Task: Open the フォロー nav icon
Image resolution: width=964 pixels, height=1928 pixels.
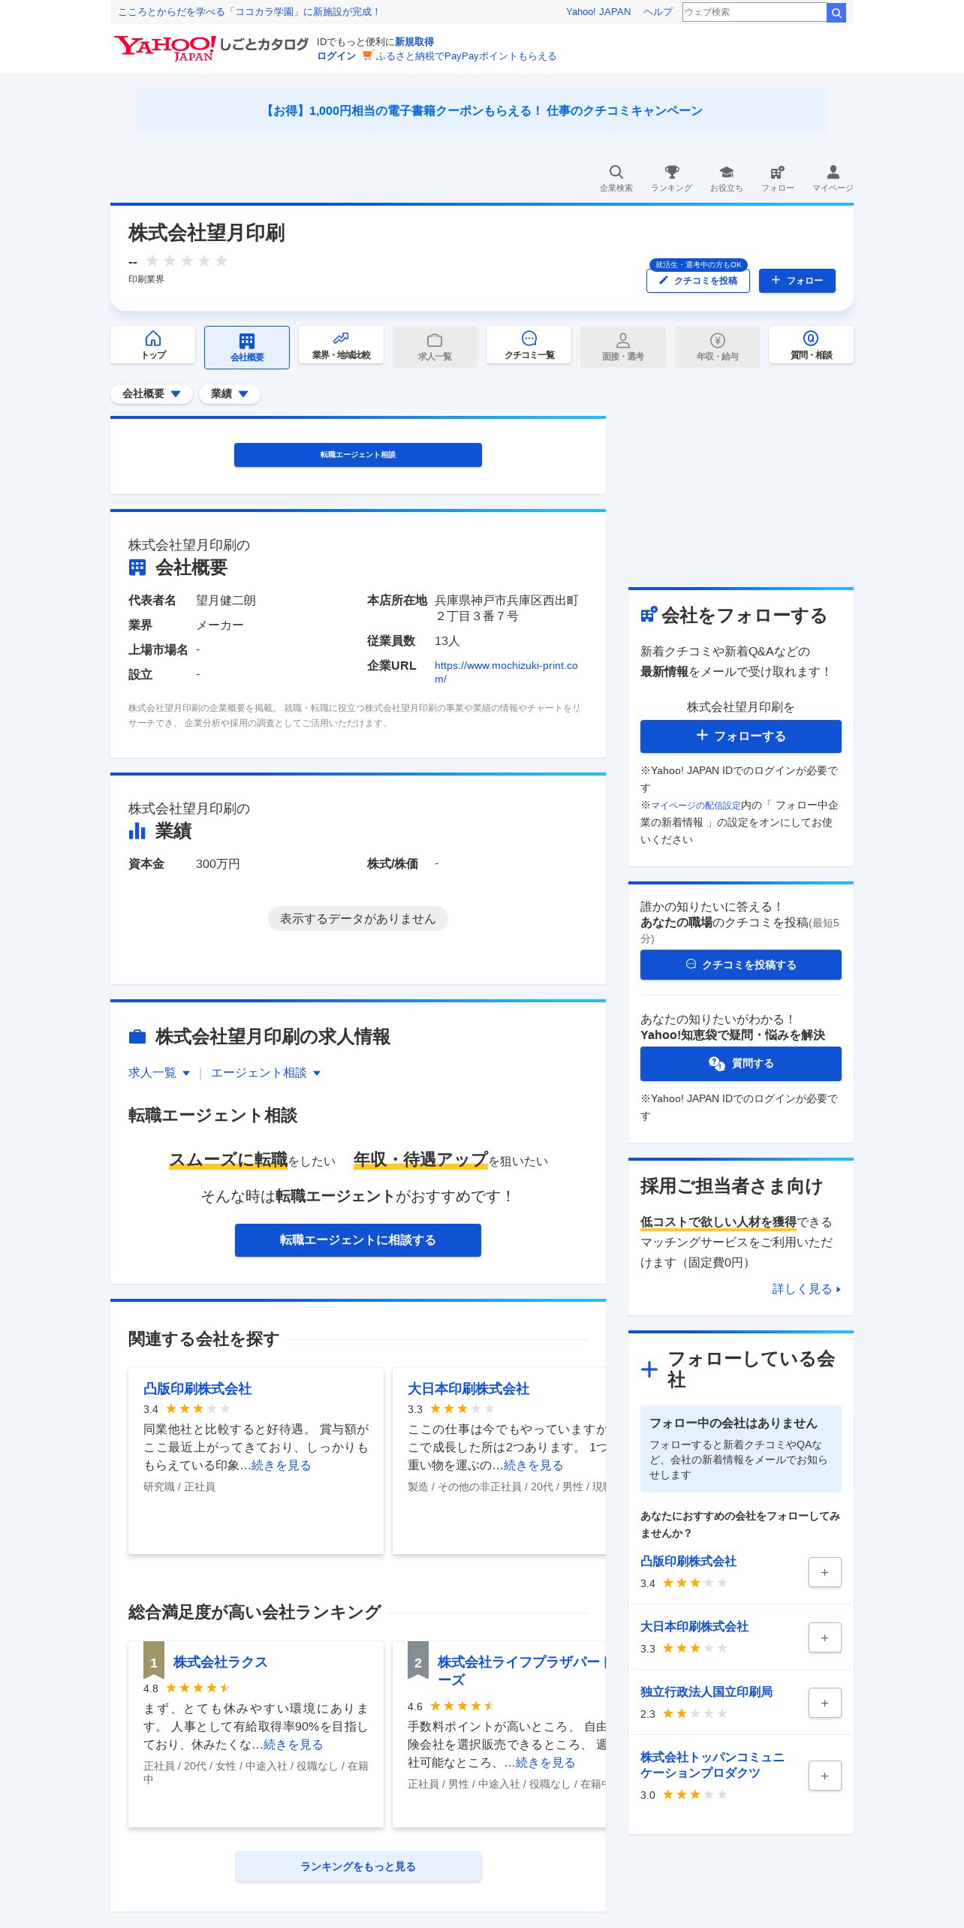Action: point(777,178)
